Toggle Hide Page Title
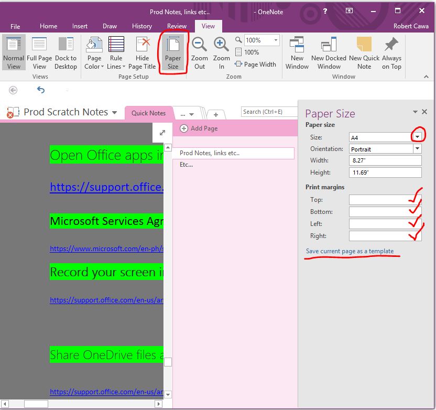Viewport: 436px width, 410px height. [142, 52]
